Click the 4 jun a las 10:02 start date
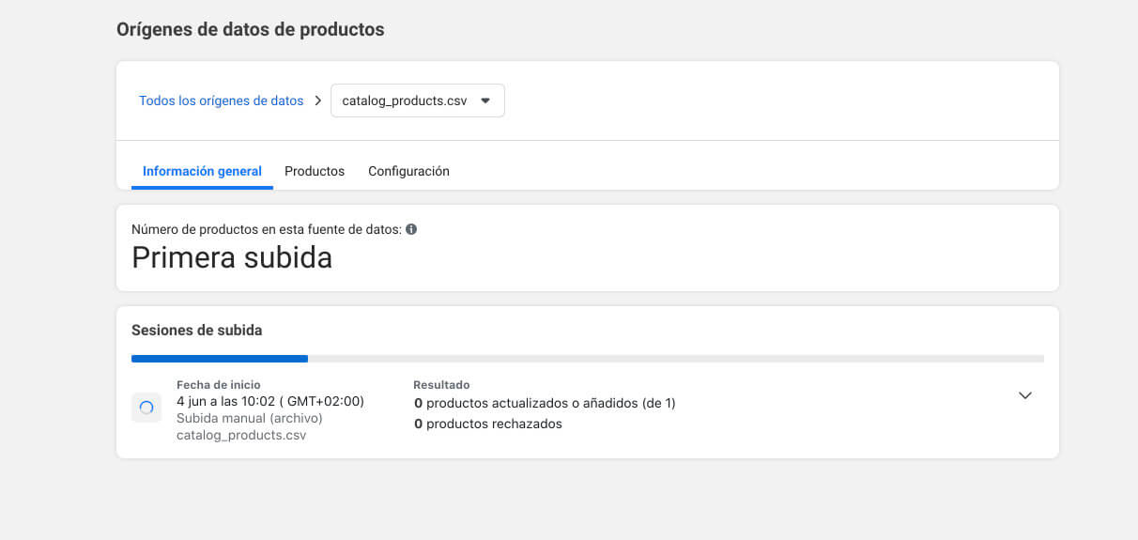Viewport: 1138px width, 540px height. coord(270,401)
